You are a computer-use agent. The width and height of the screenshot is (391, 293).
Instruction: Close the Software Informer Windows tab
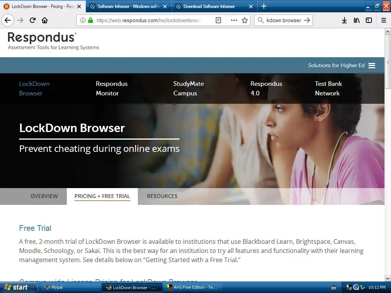click(165, 6)
